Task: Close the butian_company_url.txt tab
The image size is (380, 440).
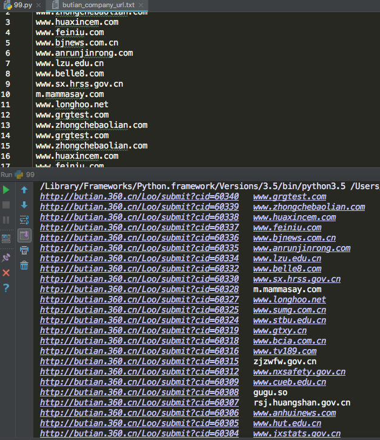Action: coord(141,5)
